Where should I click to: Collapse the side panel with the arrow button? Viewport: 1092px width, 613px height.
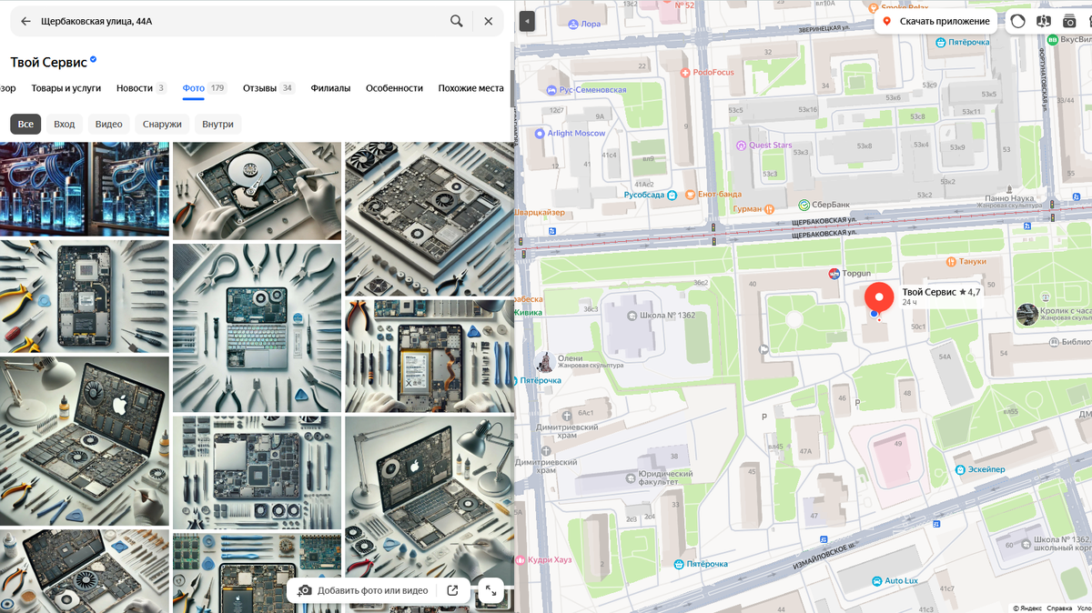tap(527, 21)
